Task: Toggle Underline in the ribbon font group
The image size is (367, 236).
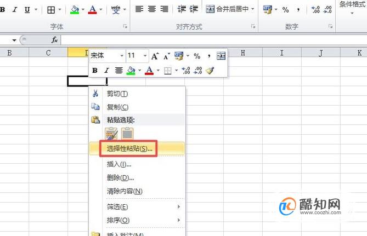Action: point(27,9)
